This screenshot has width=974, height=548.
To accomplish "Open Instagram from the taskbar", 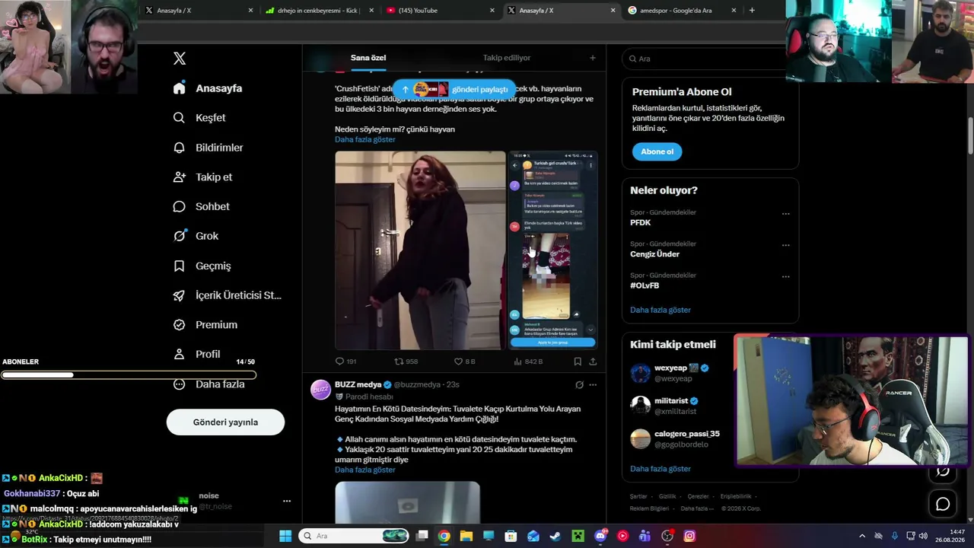I will pos(689,536).
